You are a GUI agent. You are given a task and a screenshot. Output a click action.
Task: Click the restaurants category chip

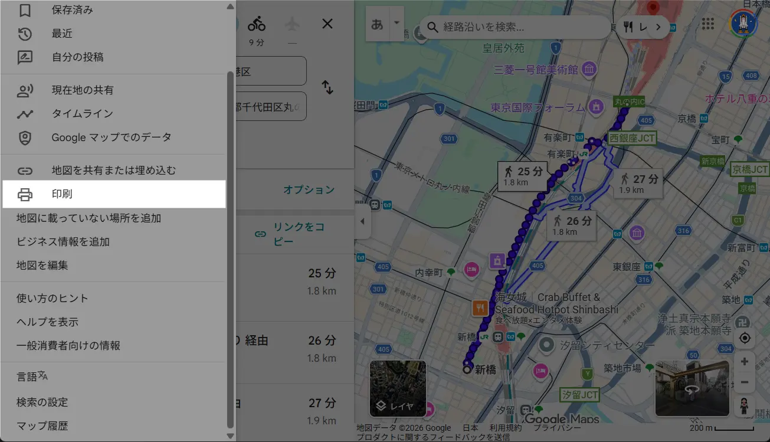(x=636, y=27)
